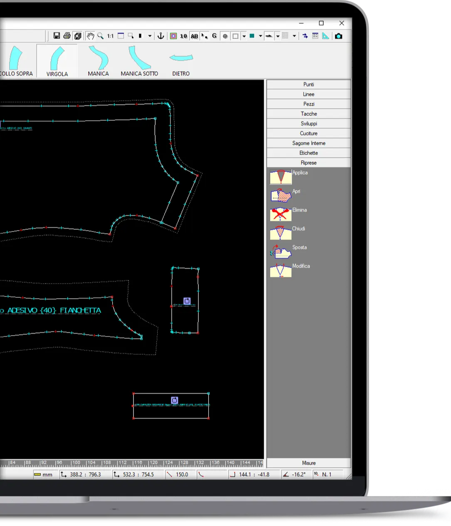Choose the Chiudi dart tool
The image size is (451, 526).
tap(281, 233)
